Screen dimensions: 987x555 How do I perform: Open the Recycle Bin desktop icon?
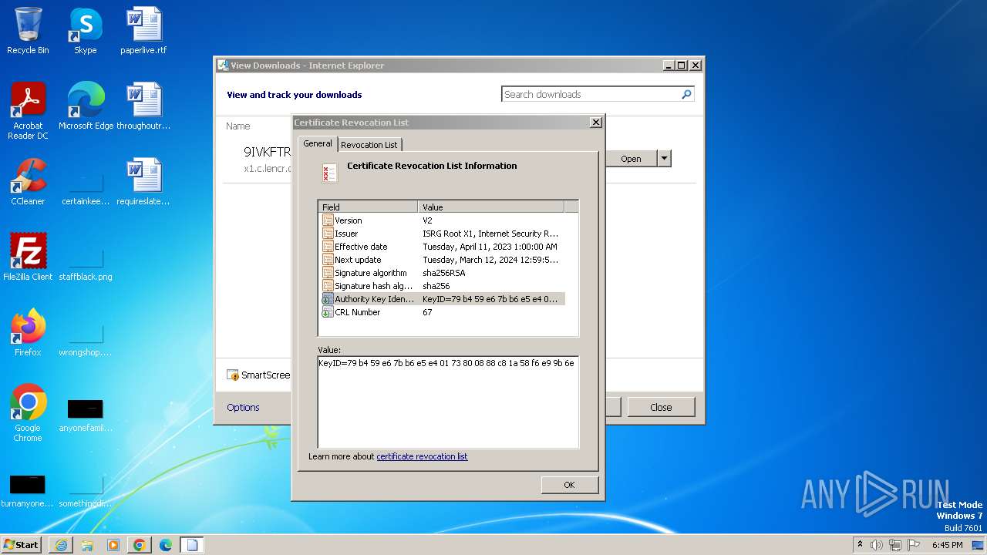click(28, 31)
